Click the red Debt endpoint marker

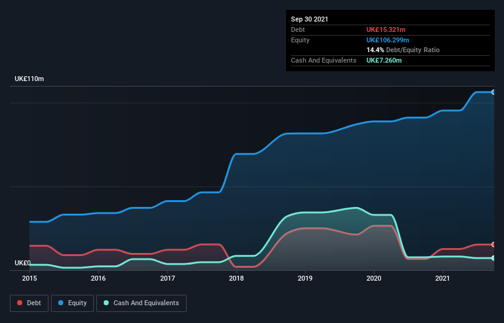point(494,244)
